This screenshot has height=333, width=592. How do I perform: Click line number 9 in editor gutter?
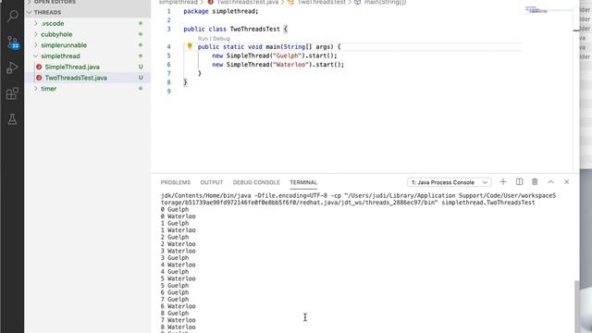(168, 92)
